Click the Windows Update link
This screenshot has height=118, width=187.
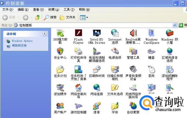pos(22,41)
